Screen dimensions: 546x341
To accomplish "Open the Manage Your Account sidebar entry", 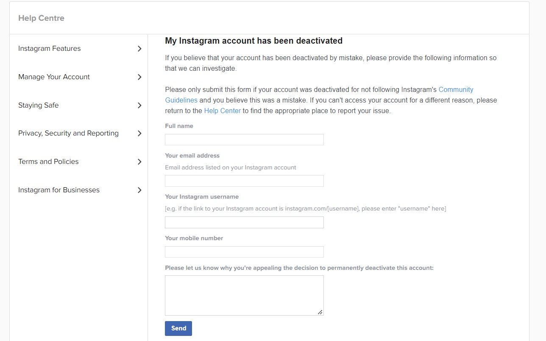I will [x=54, y=77].
